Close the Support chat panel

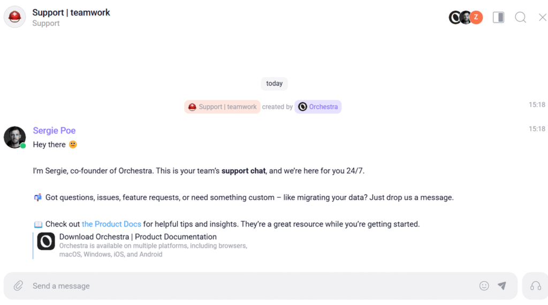point(542,18)
